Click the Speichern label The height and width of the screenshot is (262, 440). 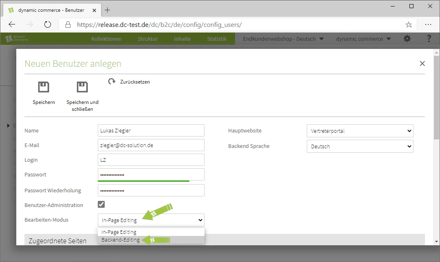coord(44,102)
